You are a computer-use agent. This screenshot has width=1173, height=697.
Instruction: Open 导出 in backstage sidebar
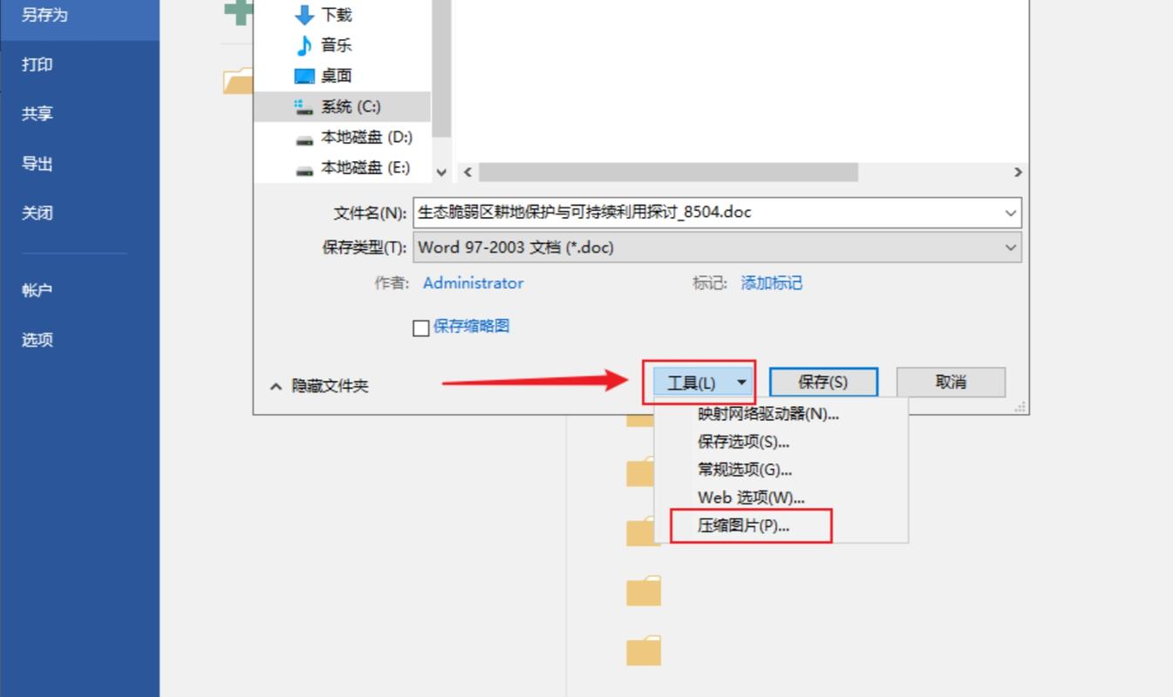tap(38, 164)
